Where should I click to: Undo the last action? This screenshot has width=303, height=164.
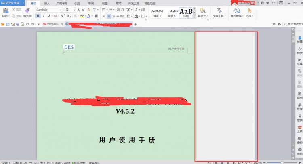click(x=27, y=24)
